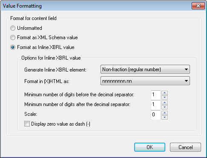Select Format as Inline XBRL value

(13, 47)
